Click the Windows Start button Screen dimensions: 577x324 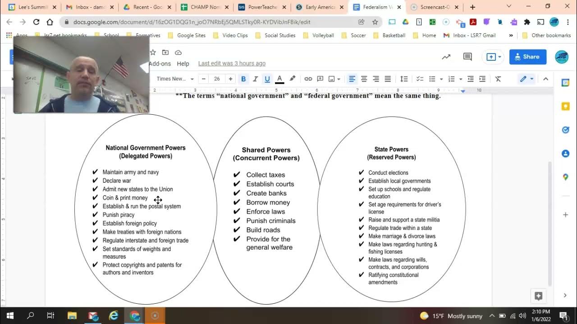[10, 315]
